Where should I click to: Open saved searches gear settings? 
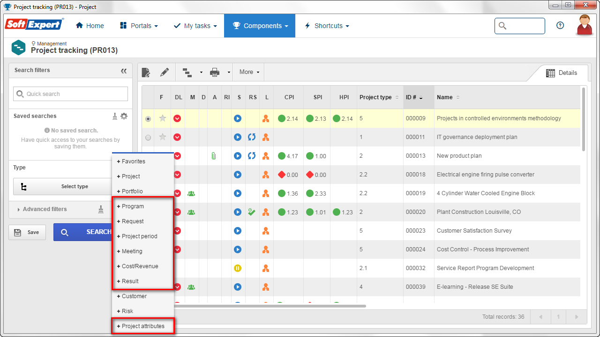click(124, 116)
